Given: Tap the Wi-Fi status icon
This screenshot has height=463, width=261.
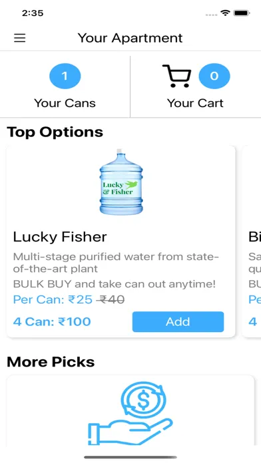Looking at the screenshot, I should click(x=225, y=13).
